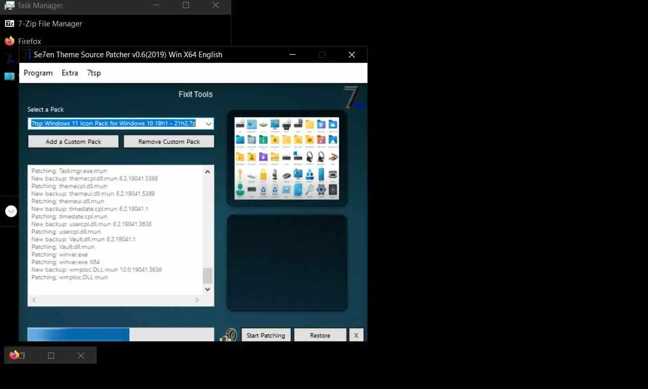Expand the Select a Pack dropdown
648x389 pixels.
click(208, 124)
